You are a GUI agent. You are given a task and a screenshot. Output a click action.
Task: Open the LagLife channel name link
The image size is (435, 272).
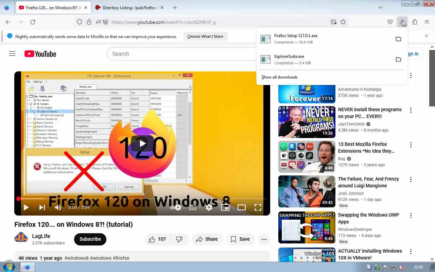[41, 236]
